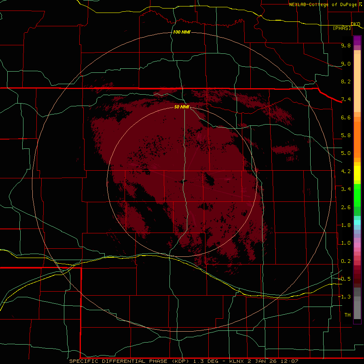Click the 1.8 color scale value
364x364 pixels.
pyautogui.click(x=346, y=225)
